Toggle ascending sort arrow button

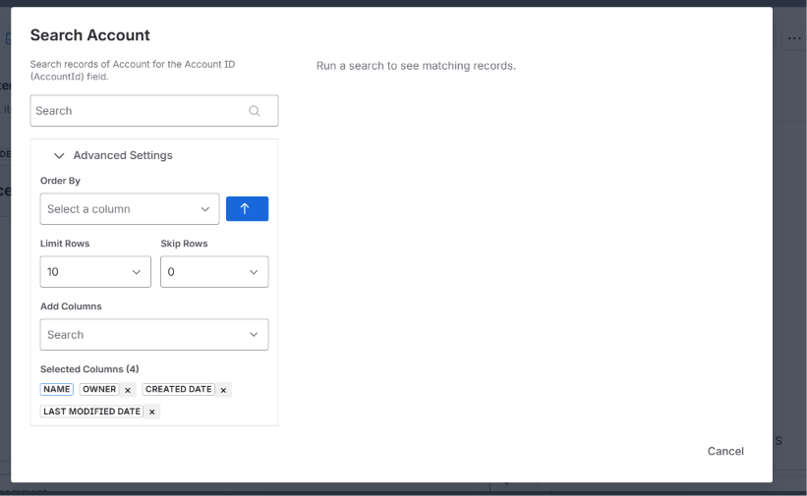point(247,209)
